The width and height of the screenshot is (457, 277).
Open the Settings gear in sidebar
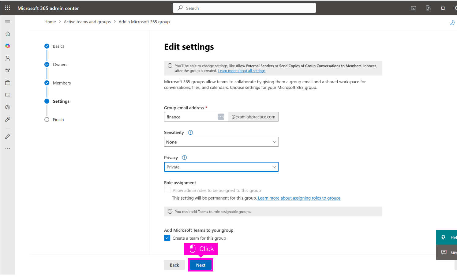click(x=8, y=107)
